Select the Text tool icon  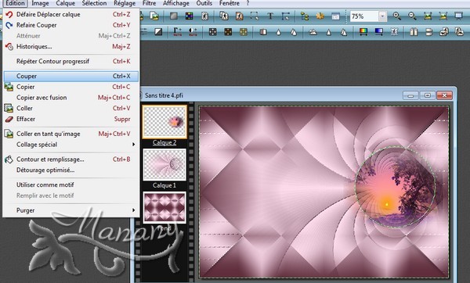(270, 16)
